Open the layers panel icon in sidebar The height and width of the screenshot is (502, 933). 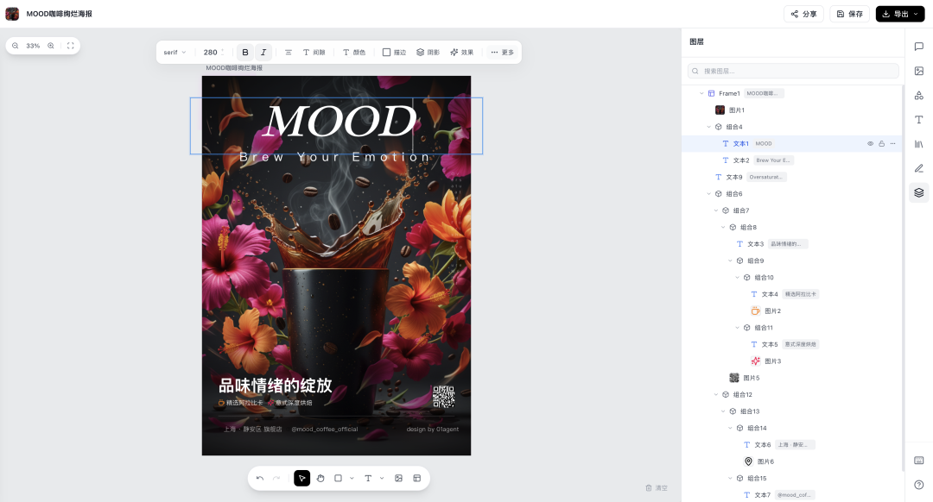pos(918,192)
